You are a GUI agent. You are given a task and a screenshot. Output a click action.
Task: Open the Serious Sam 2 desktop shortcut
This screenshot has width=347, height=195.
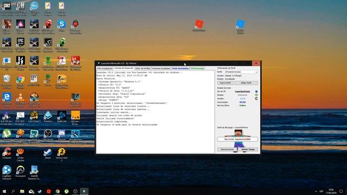pos(61,154)
